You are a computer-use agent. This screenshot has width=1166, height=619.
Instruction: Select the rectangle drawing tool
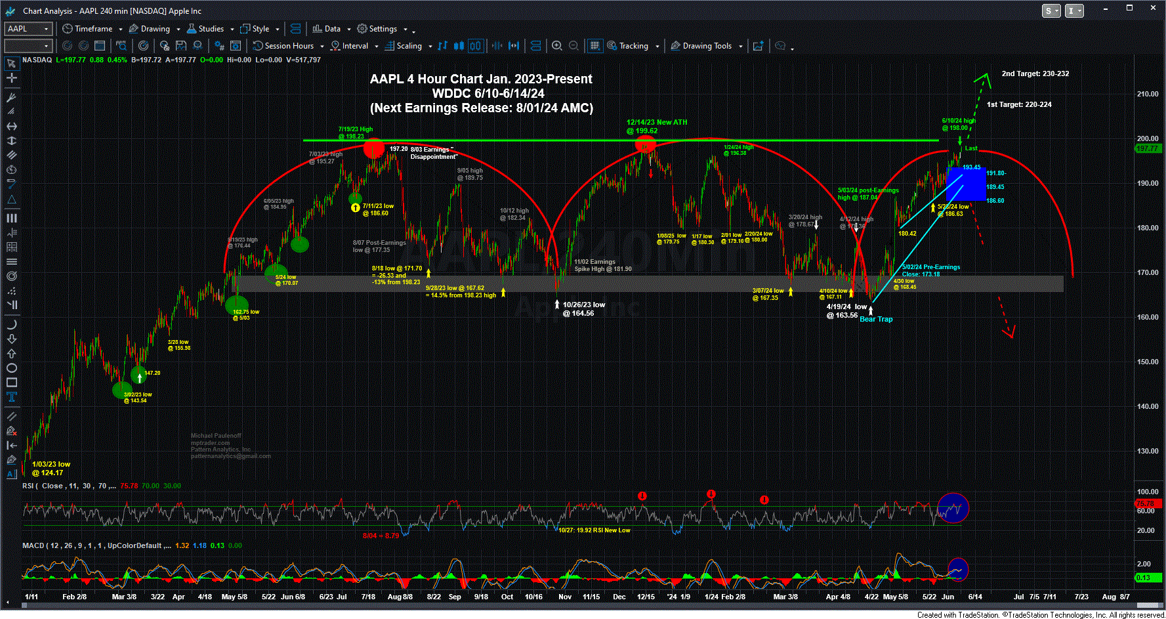point(11,382)
